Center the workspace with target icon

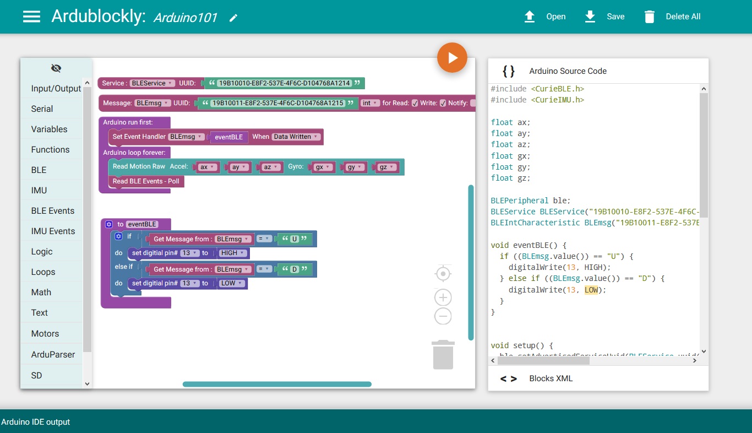[x=443, y=273]
